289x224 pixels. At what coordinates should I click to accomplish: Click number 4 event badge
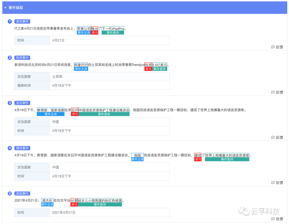(x=10, y=148)
